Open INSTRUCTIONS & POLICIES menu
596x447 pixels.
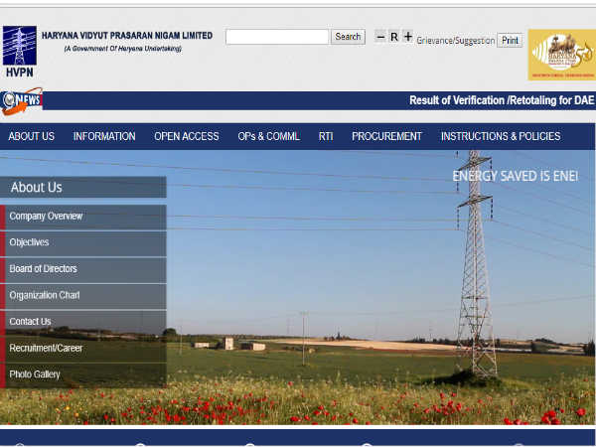[501, 136]
